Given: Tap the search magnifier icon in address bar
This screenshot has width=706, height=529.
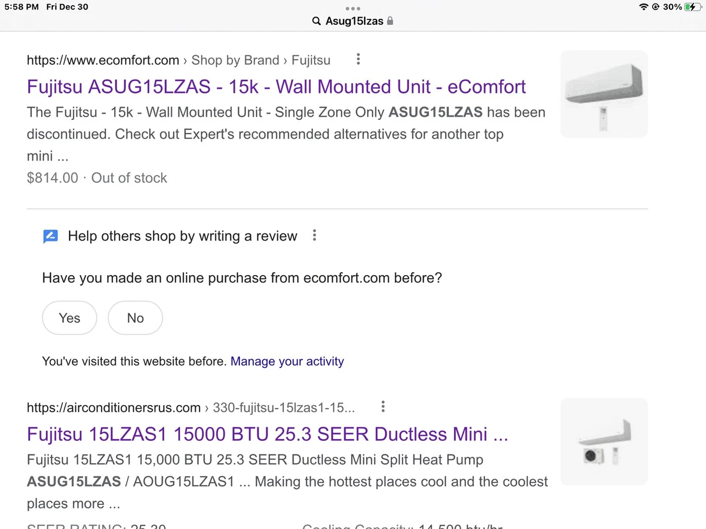Looking at the screenshot, I should click(317, 21).
